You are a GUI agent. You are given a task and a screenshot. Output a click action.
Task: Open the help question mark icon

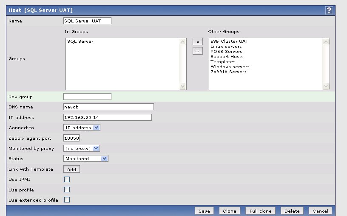click(x=329, y=10)
